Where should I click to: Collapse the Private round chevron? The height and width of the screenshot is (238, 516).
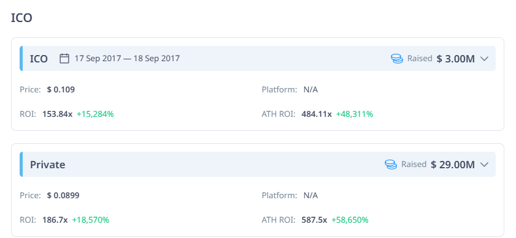(x=484, y=165)
